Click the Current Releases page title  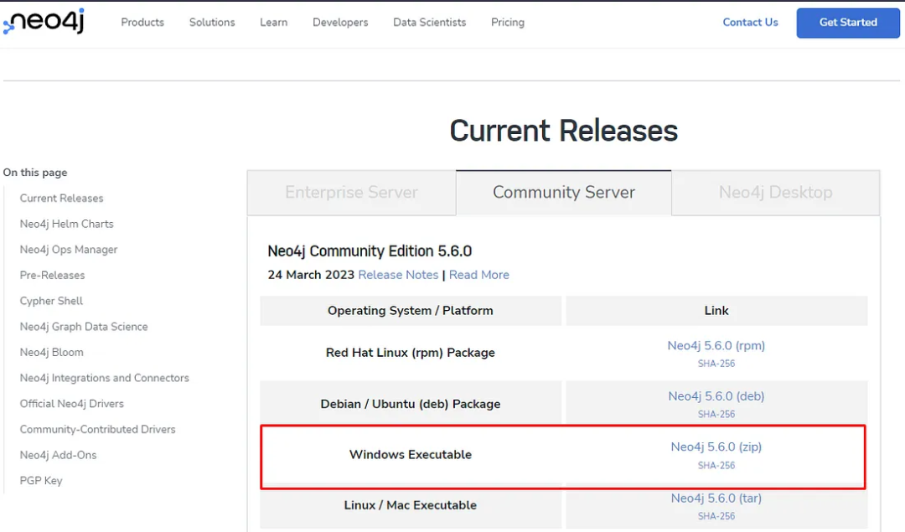[563, 131]
